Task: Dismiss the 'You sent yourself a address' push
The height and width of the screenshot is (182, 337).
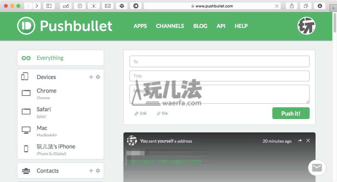Action: (x=308, y=140)
